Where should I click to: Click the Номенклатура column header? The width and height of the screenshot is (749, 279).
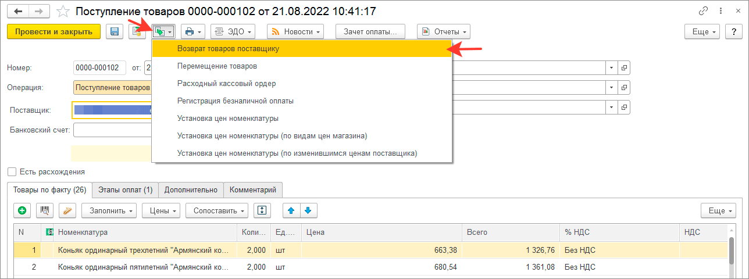145,233
